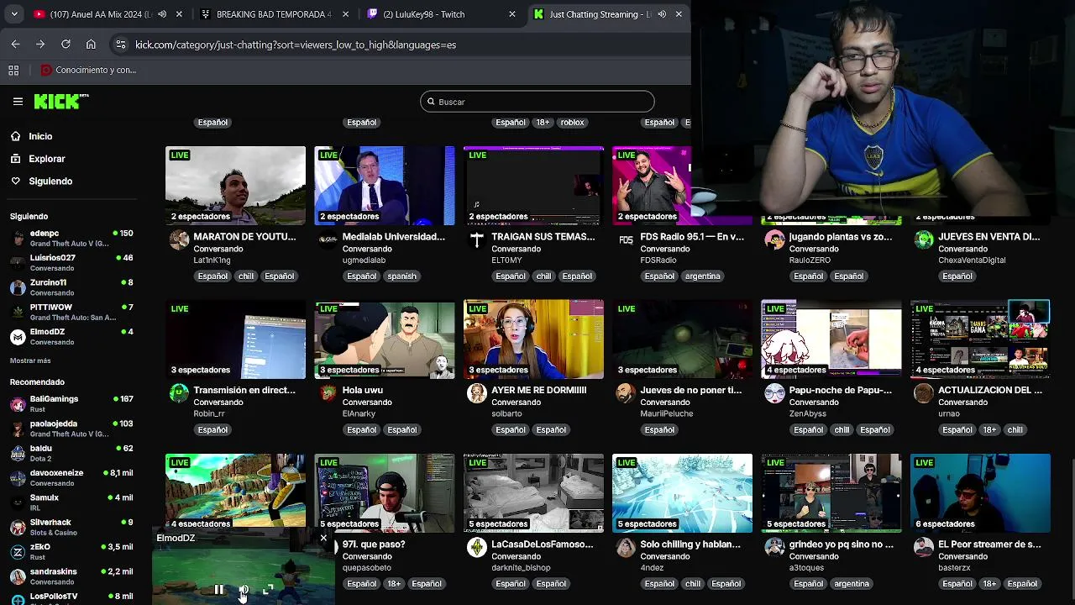Viewport: 1075px width, 605px height.
Task: Open 'Hola uwu' stream title
Action: click(x=362, y=391)
